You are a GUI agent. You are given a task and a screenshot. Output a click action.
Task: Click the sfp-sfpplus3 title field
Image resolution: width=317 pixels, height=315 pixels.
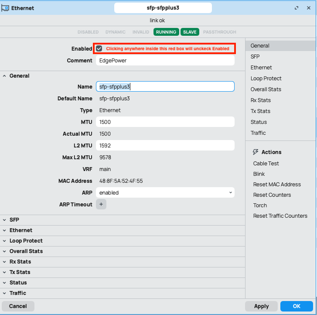tap(163, 8)
